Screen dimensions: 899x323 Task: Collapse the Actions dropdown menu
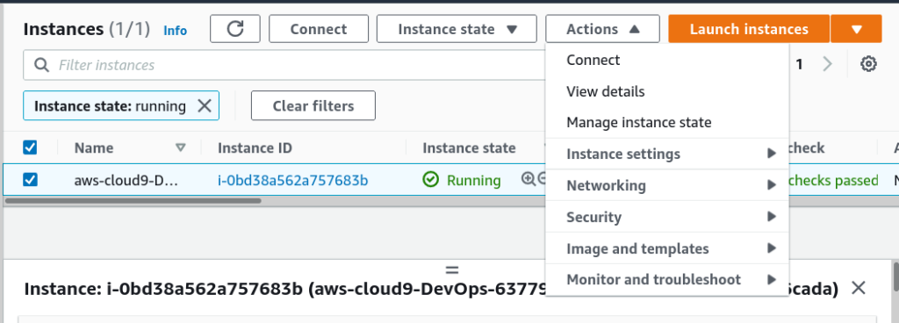coord(602,29)
